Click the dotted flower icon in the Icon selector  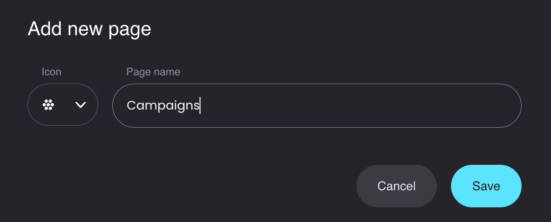click(x=48, y=105)
